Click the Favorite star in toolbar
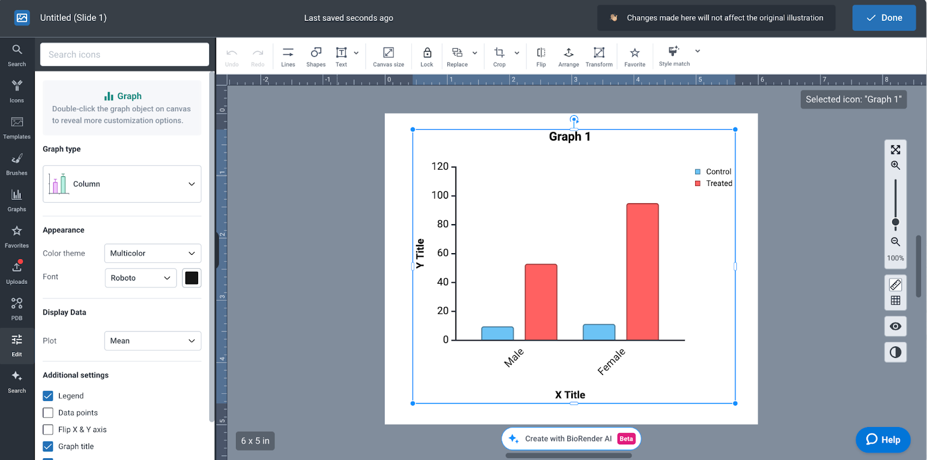This screenshot has height=460, width=927. [x=634, y=57]
